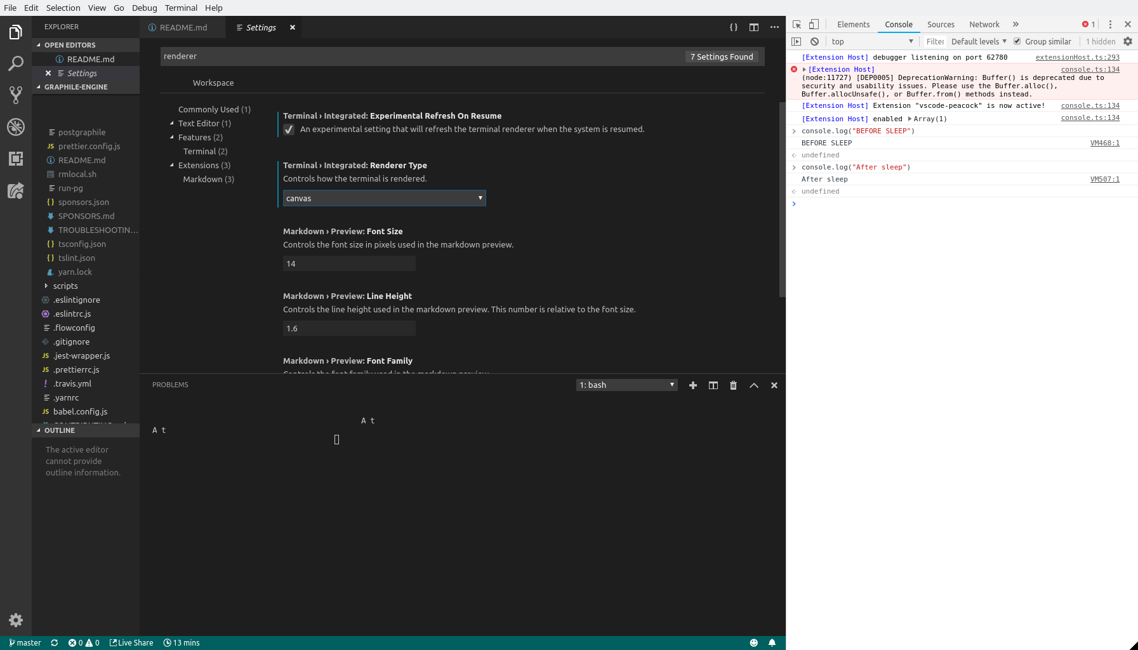Open Renderer Type canvas dropdown
Screen dimensions: 1138x650
coord(384,198)
